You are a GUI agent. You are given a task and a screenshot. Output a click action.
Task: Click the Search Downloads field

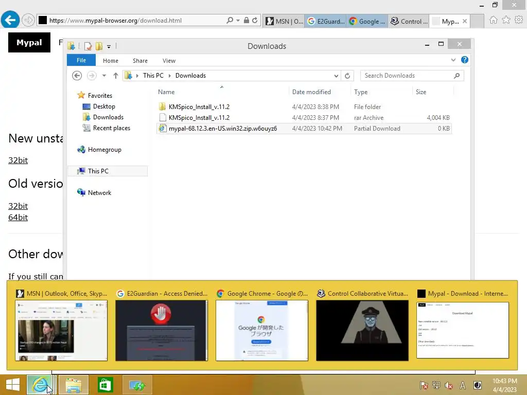coord(412,76)
